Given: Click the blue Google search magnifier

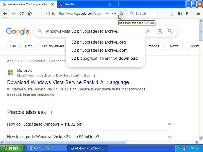Looking at the screenshot, I should (x=170, y=31).
